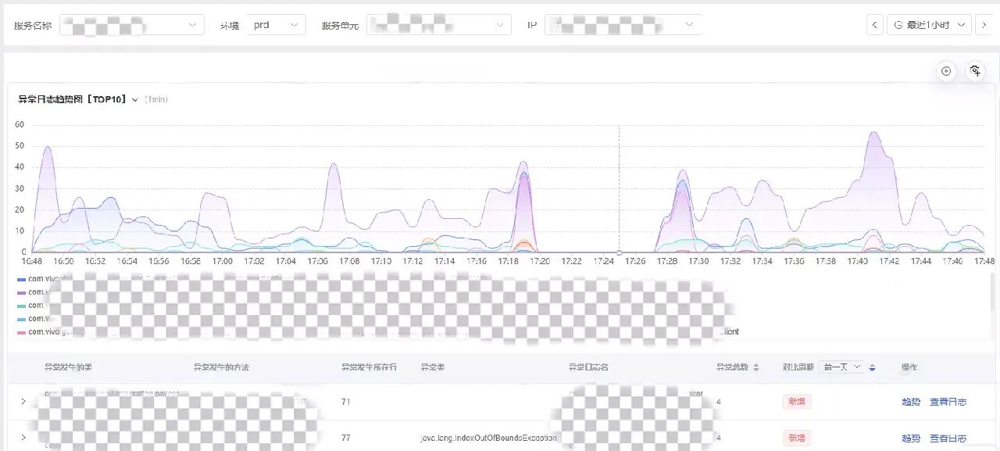
Task: Click the next time range arrow
Action: coord(984,25)
